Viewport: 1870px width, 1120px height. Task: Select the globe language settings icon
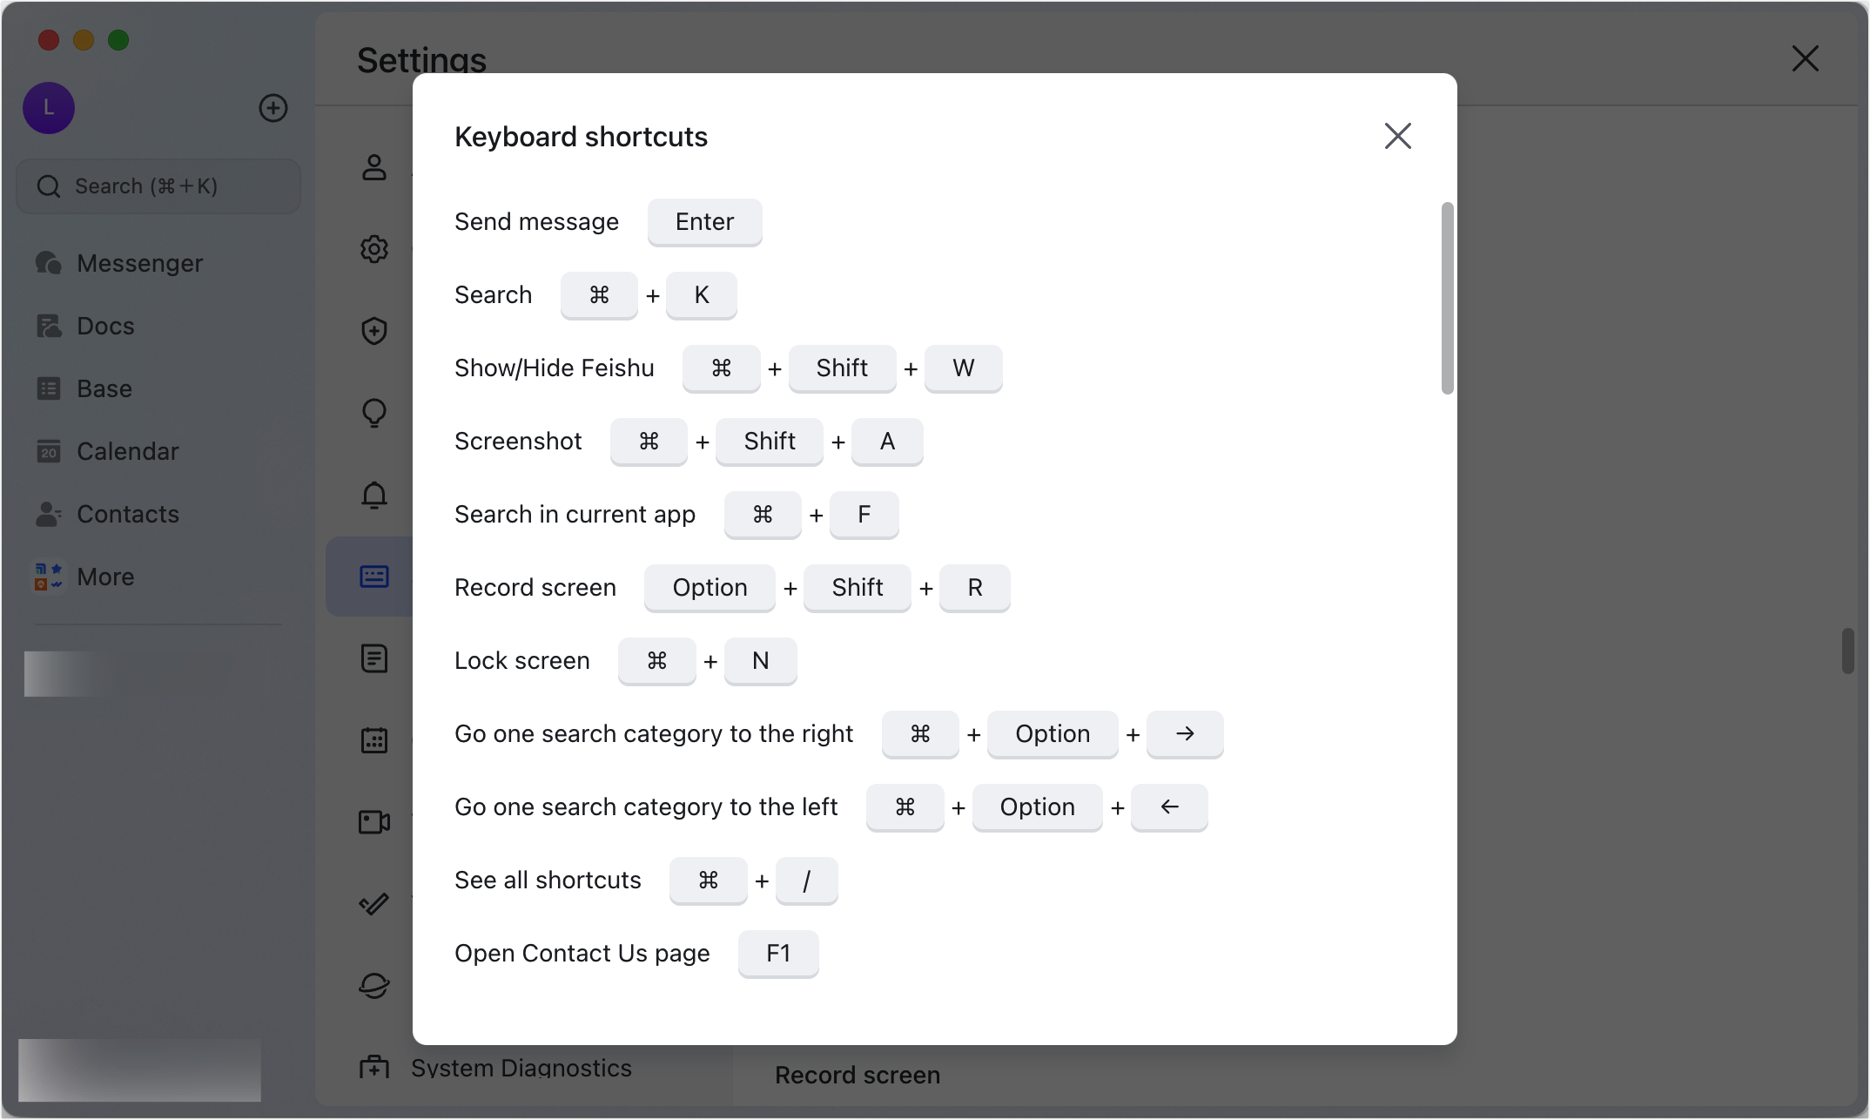click(373, 985)
